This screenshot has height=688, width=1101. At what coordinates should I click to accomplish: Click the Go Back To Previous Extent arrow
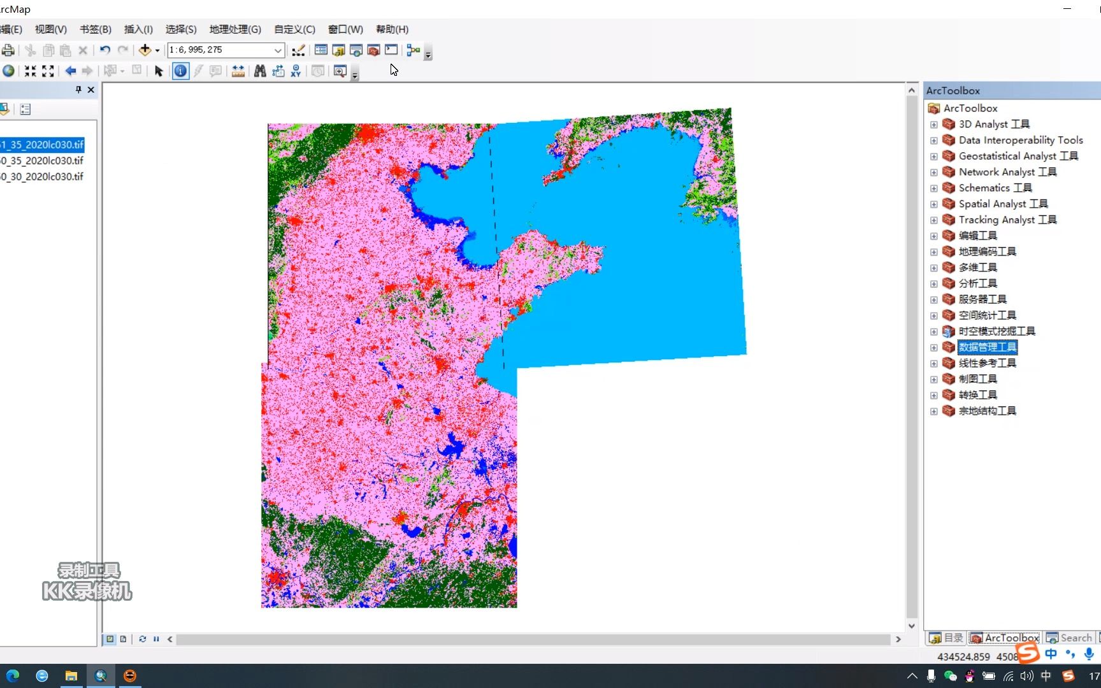71,71
